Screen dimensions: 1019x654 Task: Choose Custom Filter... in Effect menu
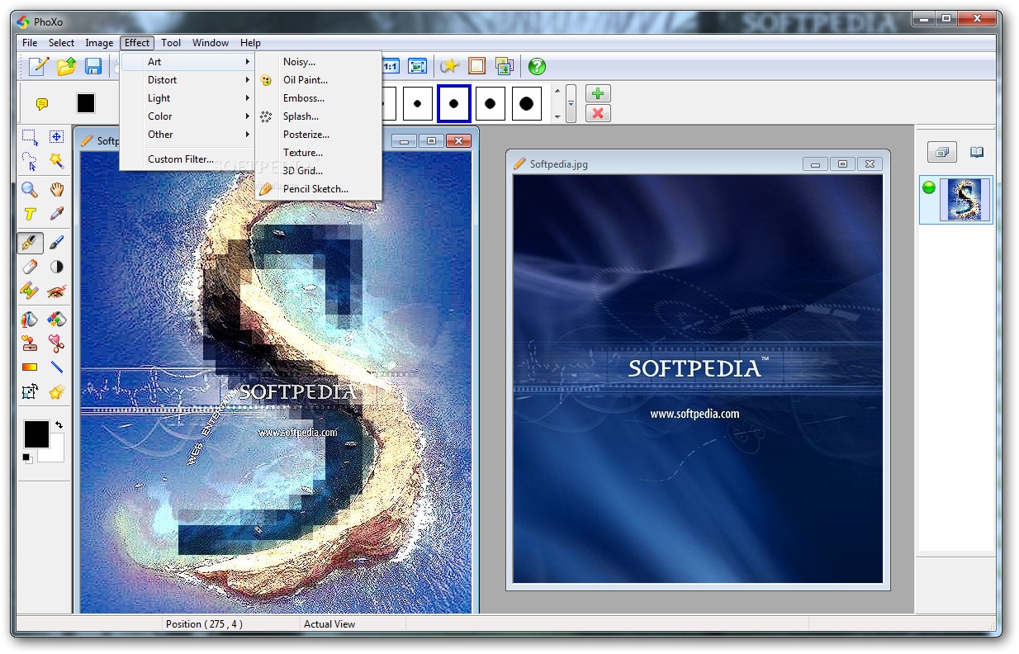tap(187, 159)
